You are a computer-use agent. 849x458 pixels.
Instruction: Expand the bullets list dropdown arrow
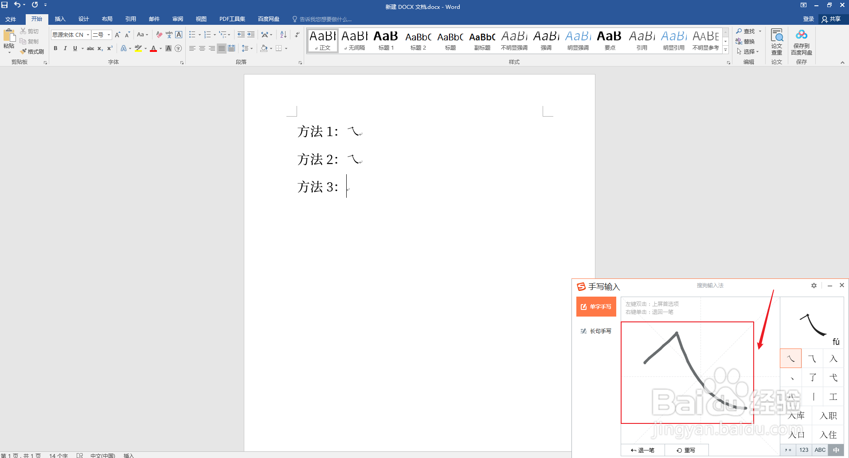pyautogui.click(x=200, y=35)
